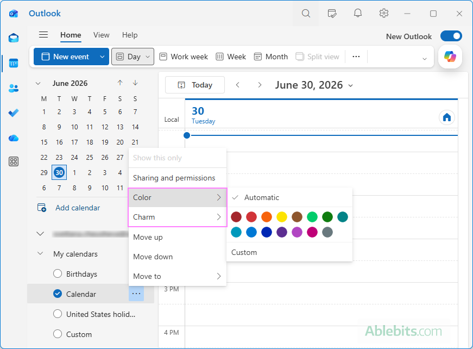The height and width of the screenshot is (349, 473).
Task: Select June 30 in mini calendar
Action: tap(59, 172)
